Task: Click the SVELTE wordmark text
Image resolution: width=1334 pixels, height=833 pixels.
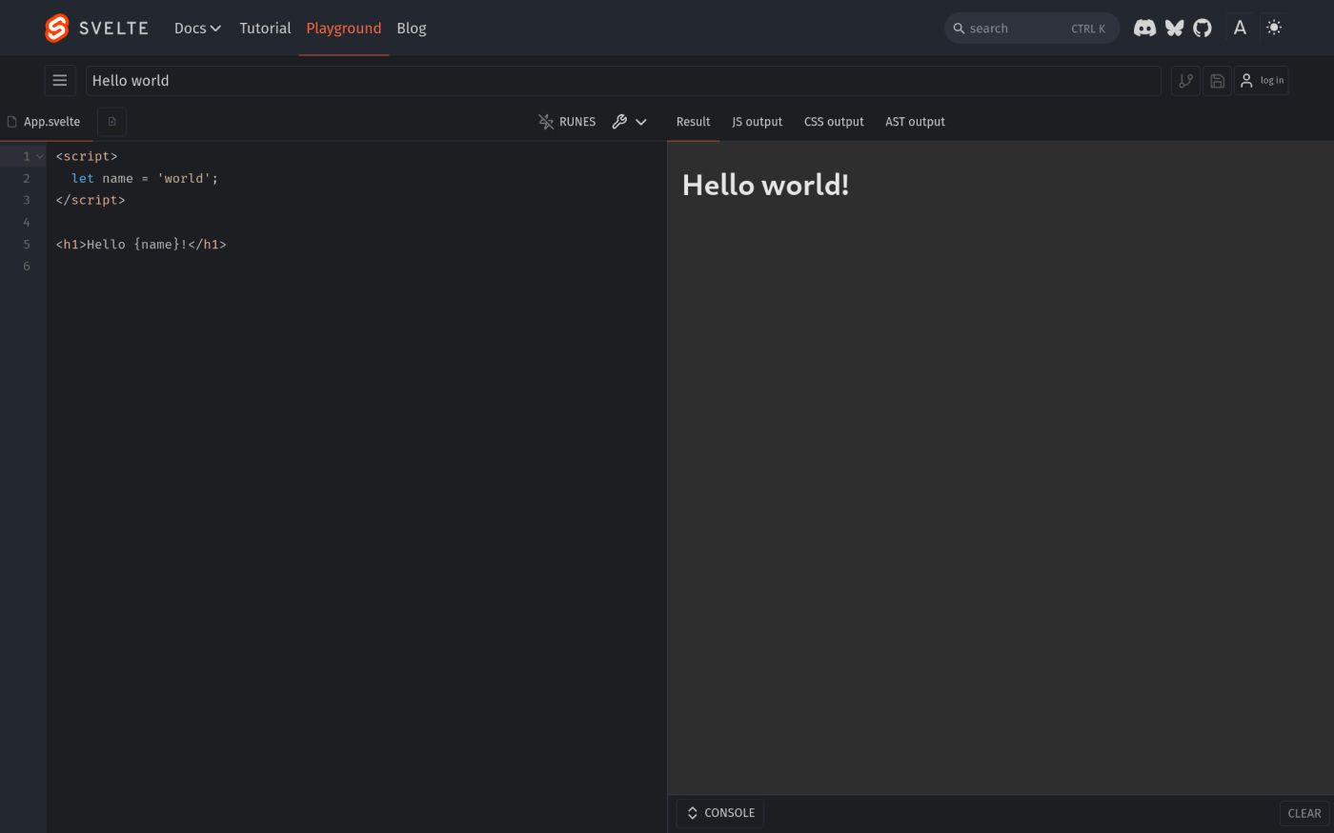Action: tap(113, 28)
